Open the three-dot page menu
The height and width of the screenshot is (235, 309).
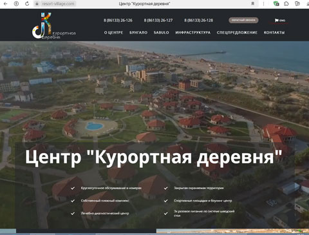point(264,4)
